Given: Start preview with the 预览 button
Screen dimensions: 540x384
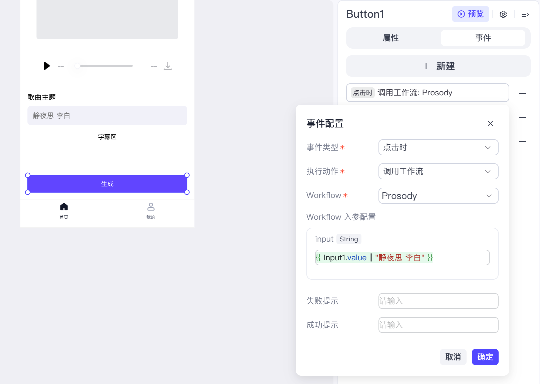Looking at the screenshot, I should [x=471, y=14].
